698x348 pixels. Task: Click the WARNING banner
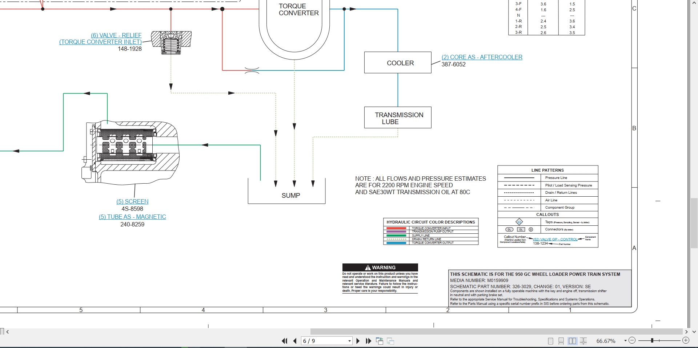[380, 267]
